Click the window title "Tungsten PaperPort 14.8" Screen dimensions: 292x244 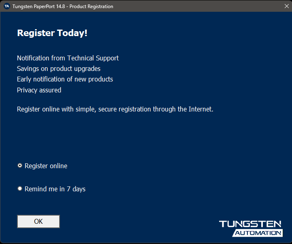[x=38, y=6]
